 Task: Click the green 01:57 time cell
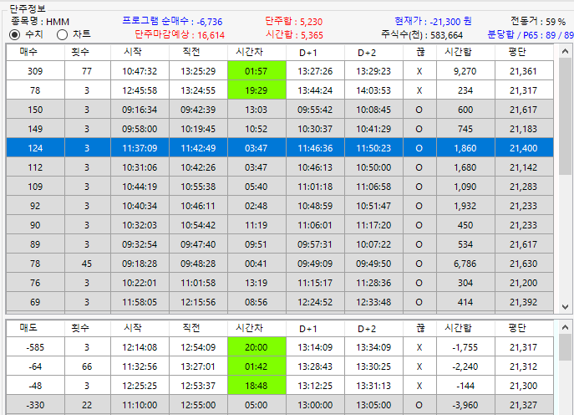pyautogui.click(x=257, y=71)
